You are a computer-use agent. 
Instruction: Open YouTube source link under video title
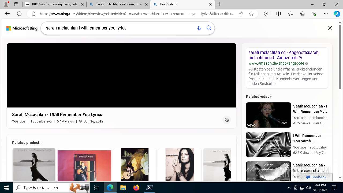click(x=19, y=121)
